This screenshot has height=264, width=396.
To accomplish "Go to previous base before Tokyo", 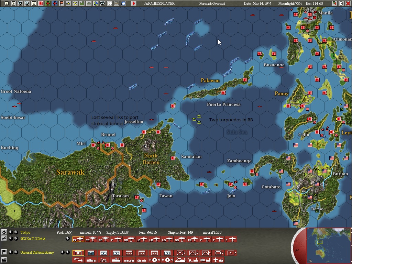I will (x=11, y=232).
